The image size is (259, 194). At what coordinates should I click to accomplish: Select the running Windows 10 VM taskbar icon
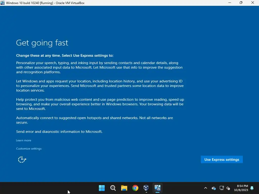[x=157, y=188]
